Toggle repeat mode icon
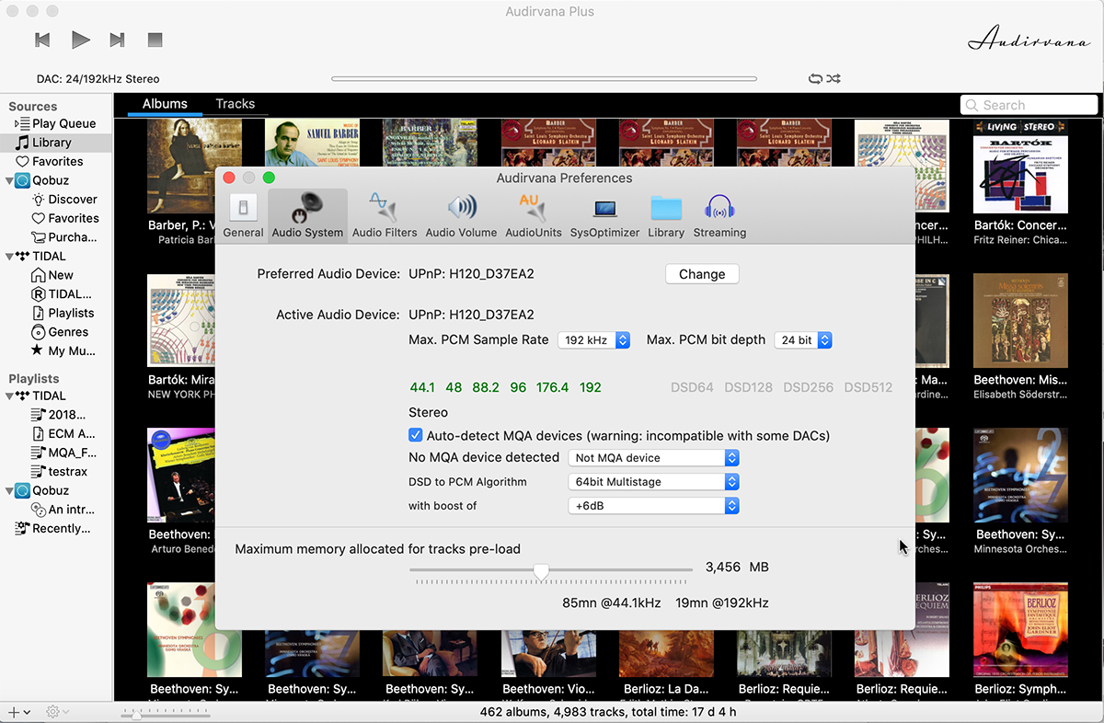Viewport: 1104px width, 723px height. click(816, 79)
